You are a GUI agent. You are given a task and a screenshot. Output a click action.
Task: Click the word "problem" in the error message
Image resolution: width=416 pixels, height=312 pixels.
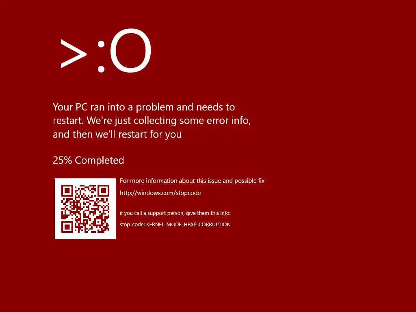tap(155, 107)
